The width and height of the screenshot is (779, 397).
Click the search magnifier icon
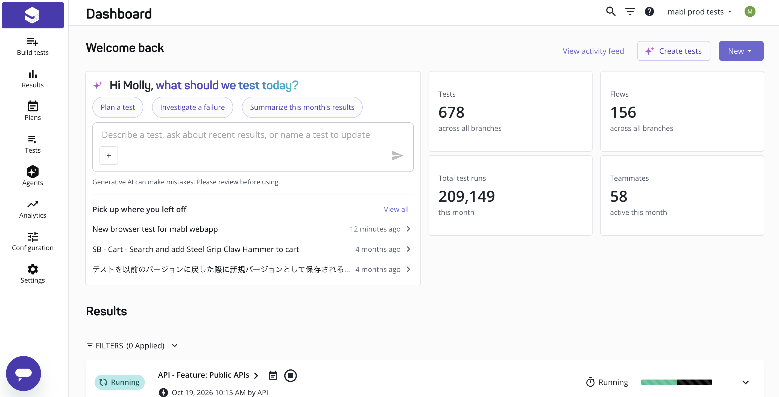point(611,11)
